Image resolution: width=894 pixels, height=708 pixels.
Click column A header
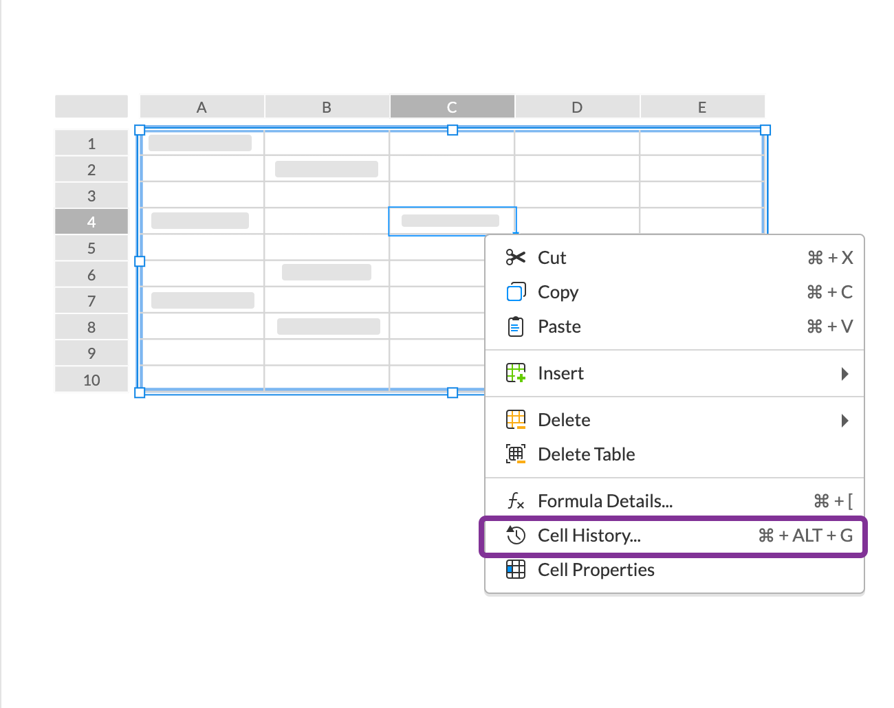coord(201,107)
